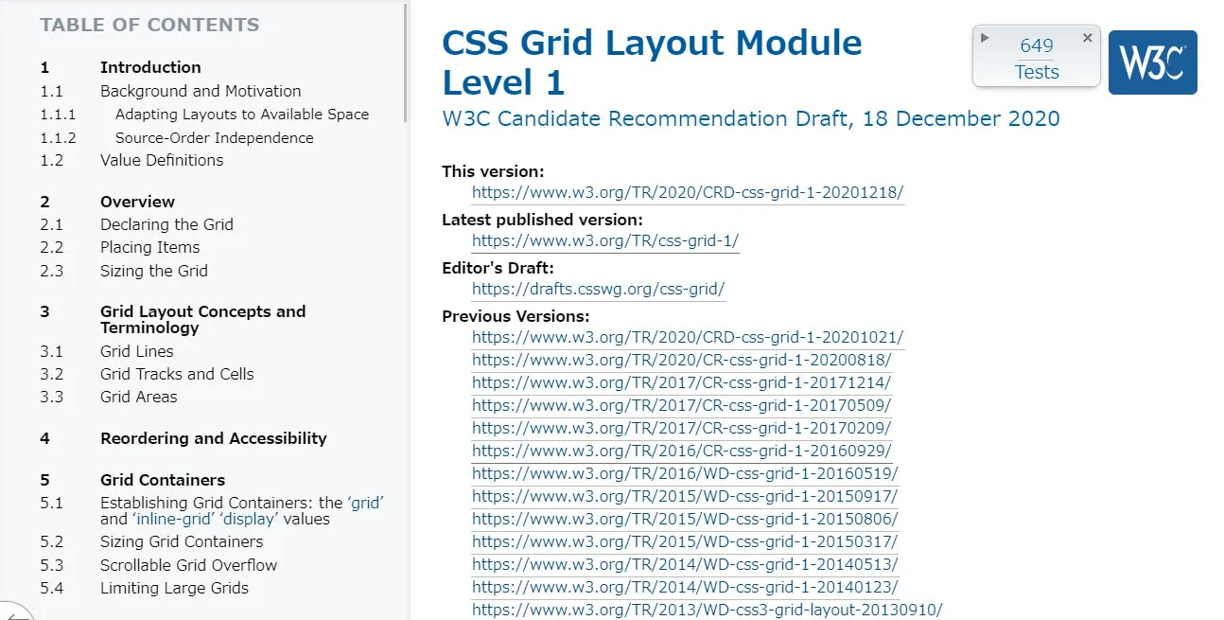Go to Introduction section in contents
1224x620 pixels.
click(150, 67)
